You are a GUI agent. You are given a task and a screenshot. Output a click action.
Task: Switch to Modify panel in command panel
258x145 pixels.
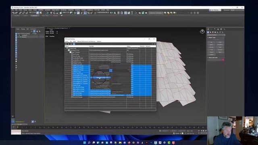tap(211, 29)
